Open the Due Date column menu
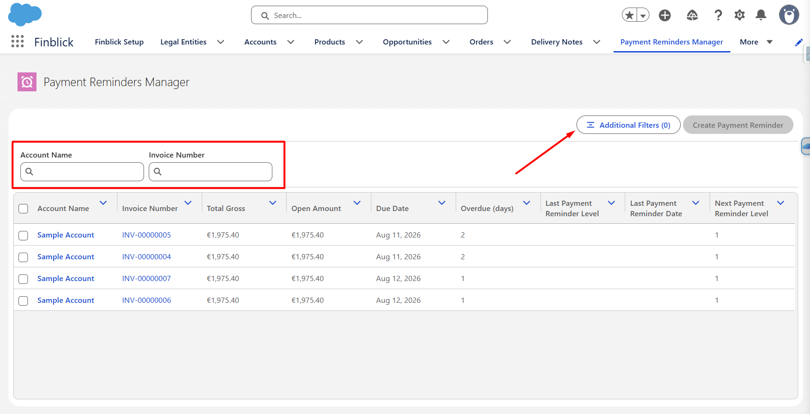 (442, 203)
